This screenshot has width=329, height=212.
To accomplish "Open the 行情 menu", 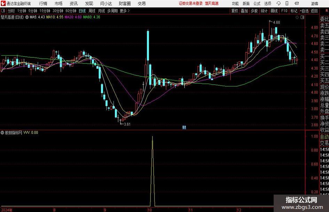I will pos(43,3).
